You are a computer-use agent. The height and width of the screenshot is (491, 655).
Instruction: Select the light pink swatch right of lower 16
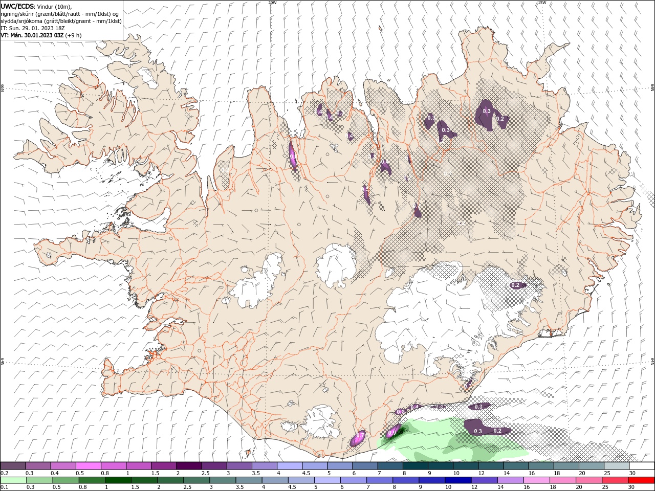(536, 480)
